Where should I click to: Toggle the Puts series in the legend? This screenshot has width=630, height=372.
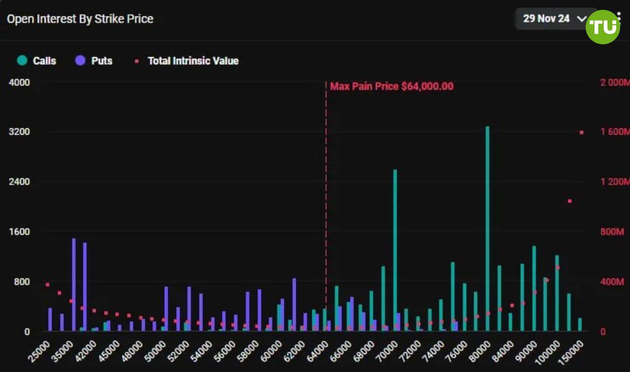coord(94,61)
